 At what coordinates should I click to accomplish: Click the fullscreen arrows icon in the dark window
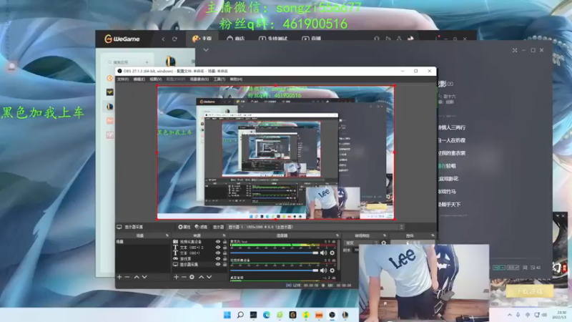[x=515, y=50]
